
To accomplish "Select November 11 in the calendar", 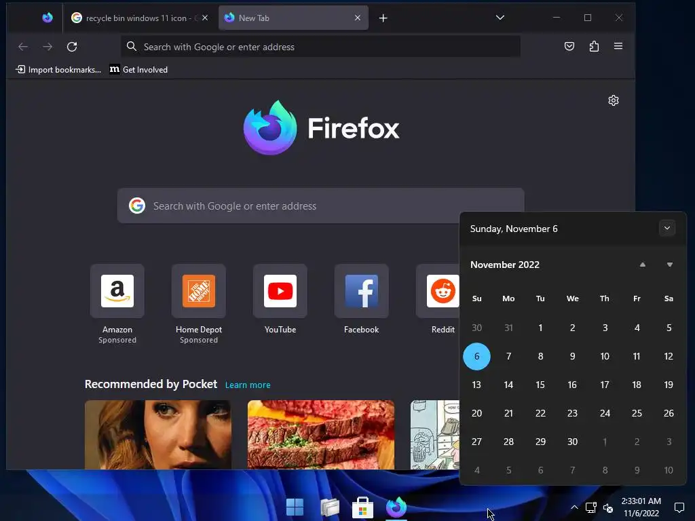I will pyautogui.click(x=637, y=356).
